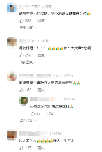Like the comment with 137 likes

(x=21, y=148)
